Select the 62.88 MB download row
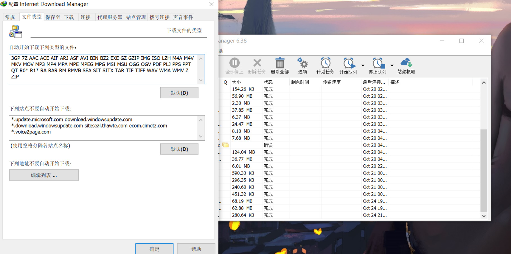This screenshot has height=254, width=511. 349,208
